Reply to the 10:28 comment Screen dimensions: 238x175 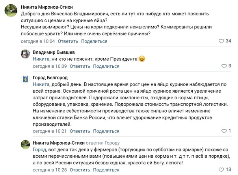coord(80,170)
